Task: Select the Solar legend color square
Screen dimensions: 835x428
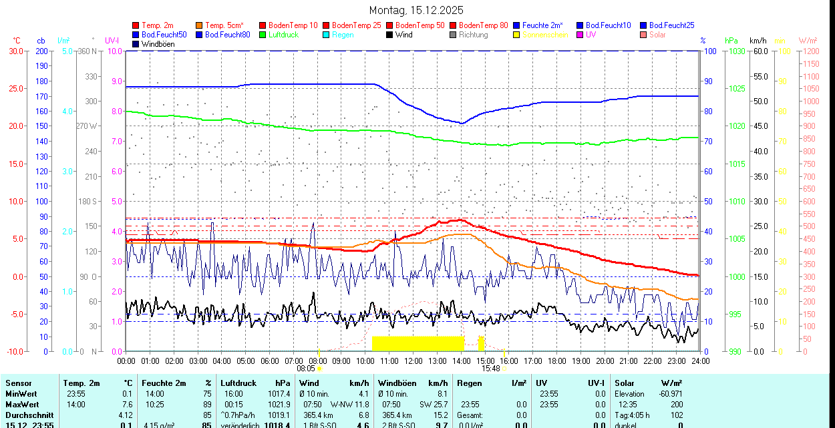Action: (x=644, y=35)
